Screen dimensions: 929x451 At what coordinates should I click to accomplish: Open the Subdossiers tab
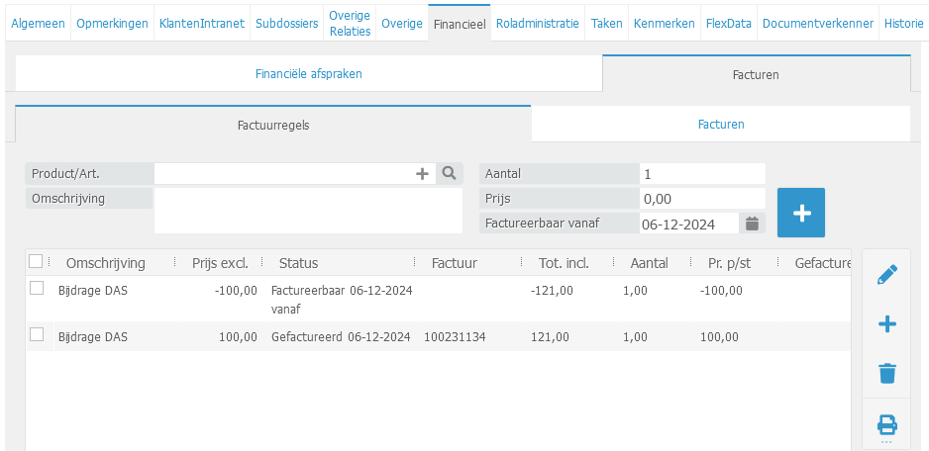point(287,24)
